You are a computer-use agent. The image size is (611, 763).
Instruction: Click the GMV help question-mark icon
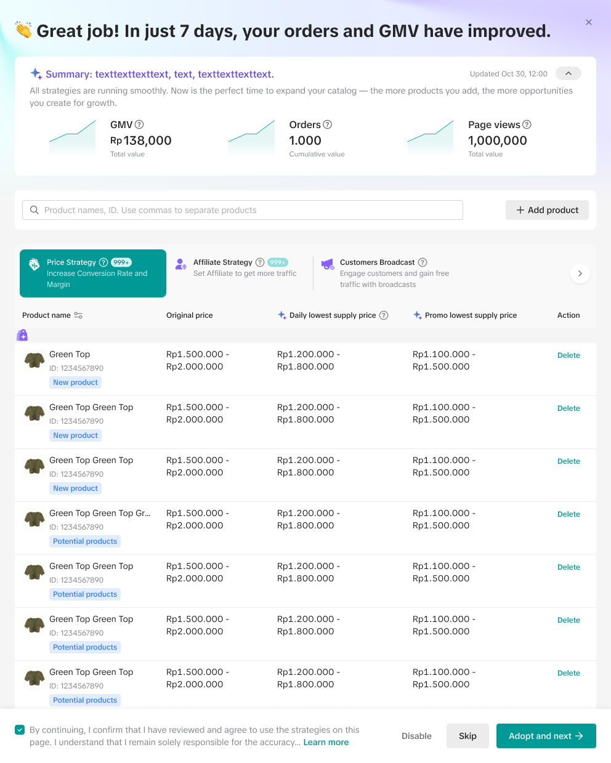(139, 124)
